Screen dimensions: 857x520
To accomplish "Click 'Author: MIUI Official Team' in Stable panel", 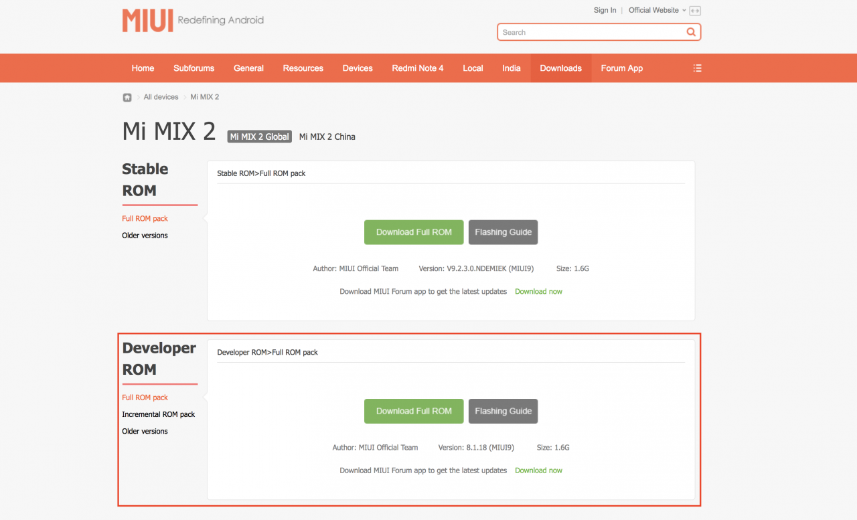I will (x=356, y=269).
